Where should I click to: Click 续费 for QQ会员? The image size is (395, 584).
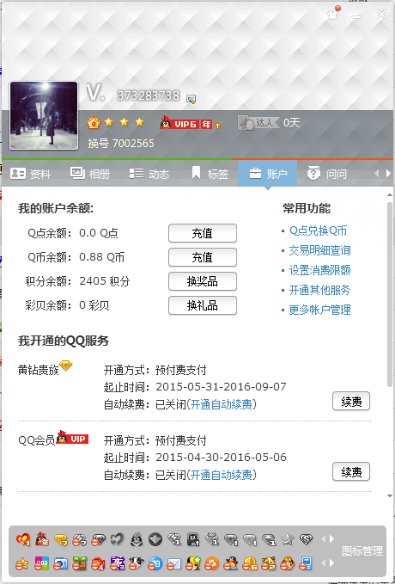coord(351,472)
